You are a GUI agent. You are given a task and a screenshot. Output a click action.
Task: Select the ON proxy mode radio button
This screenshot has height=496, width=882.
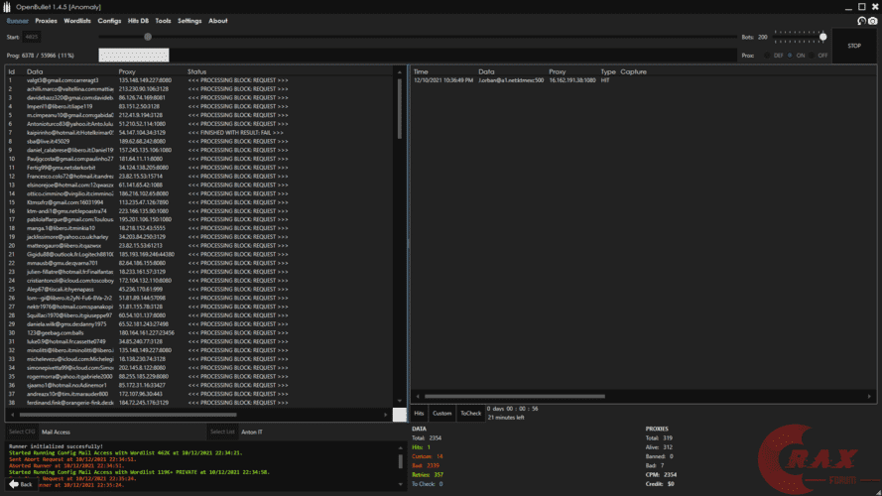click(791, 56)
